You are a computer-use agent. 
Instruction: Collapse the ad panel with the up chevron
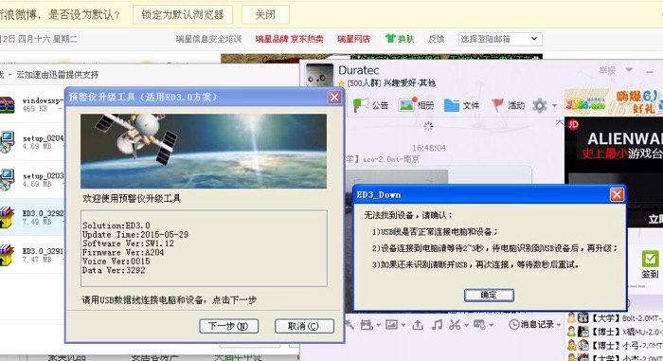tap(560, 123)
